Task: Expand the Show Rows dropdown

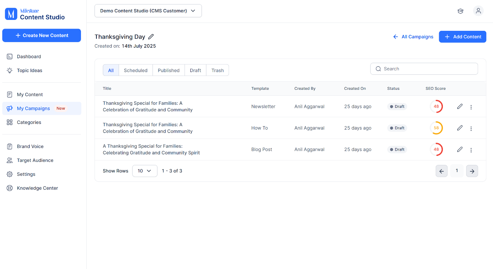Action: click(145, 171)
